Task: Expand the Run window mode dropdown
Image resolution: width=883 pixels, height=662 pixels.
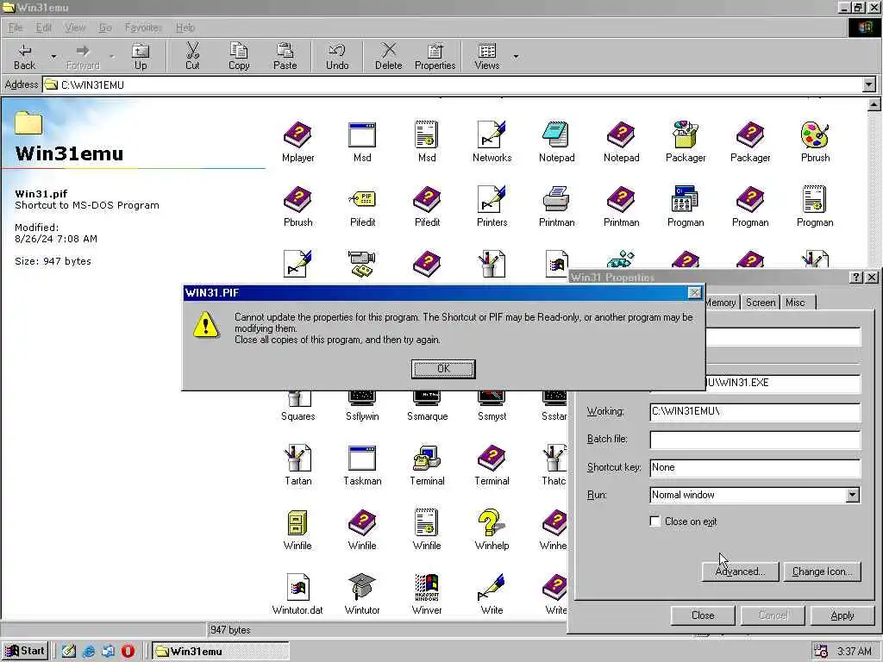Action: pos(853,495)
